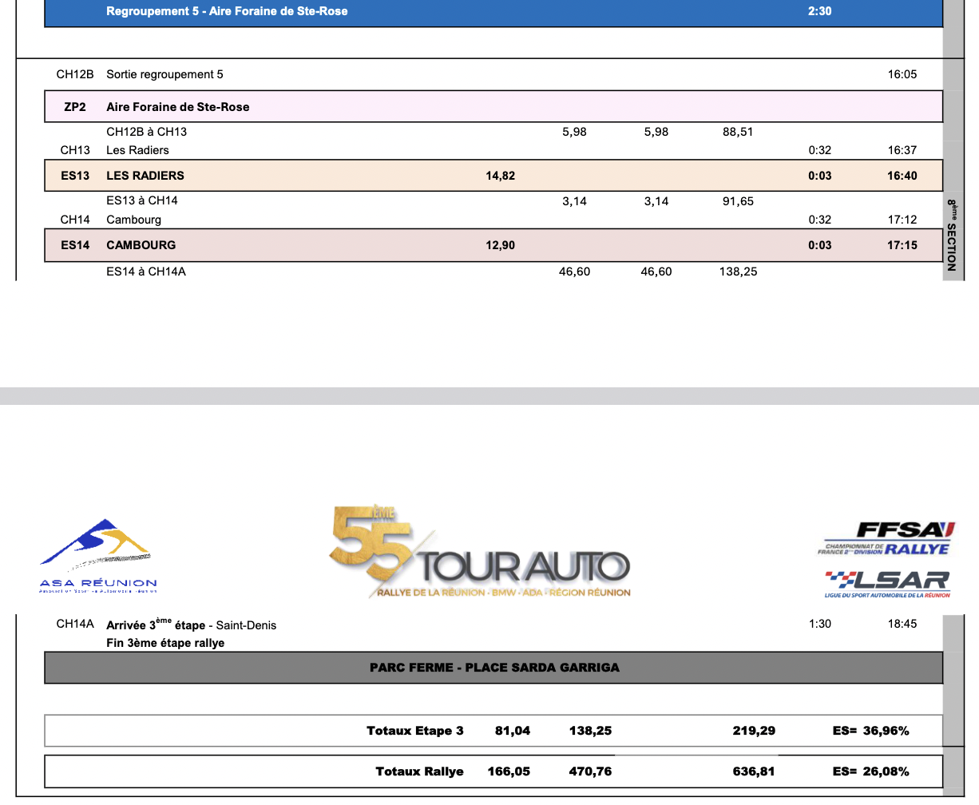The image size is (979, 805).
Task: Click the Totaux Etape 3 label
Action: pyautogui.click(x=414, y=731)
